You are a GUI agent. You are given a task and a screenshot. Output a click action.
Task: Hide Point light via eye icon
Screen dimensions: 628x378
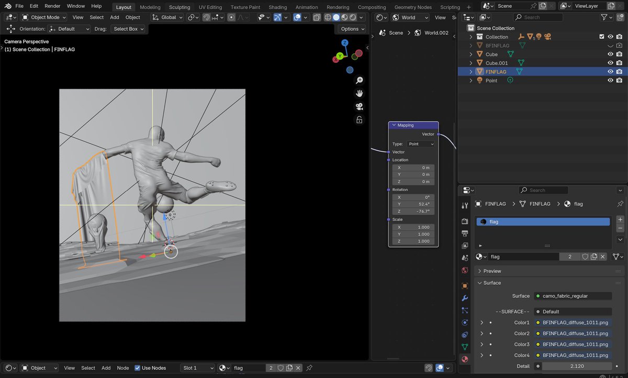[610, 80]
